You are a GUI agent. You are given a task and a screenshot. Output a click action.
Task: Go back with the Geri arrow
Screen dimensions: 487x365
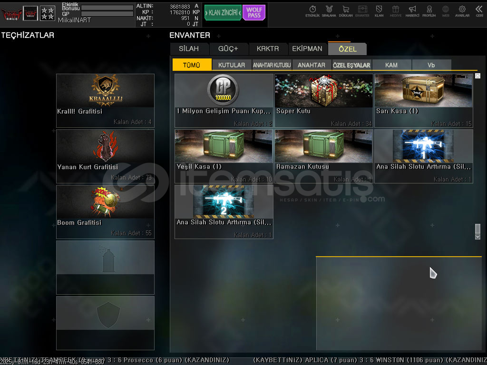(x=479, y=11)
